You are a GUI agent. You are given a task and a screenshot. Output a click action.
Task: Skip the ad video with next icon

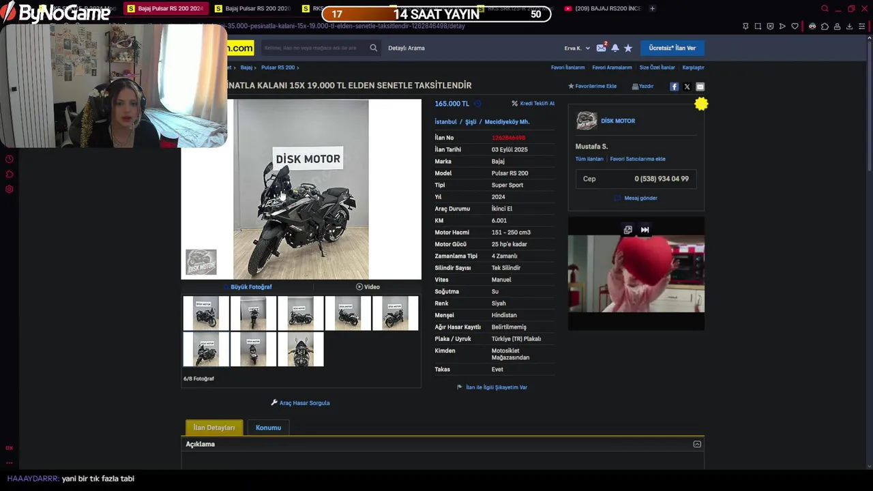tap(645, 230)
